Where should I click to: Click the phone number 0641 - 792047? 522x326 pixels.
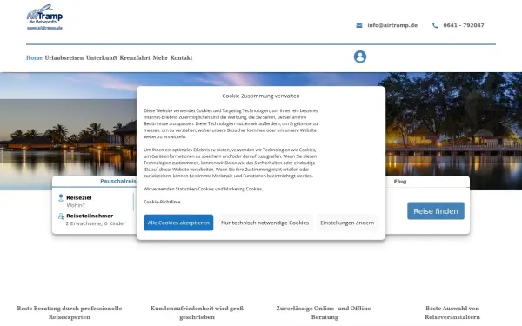464,25
